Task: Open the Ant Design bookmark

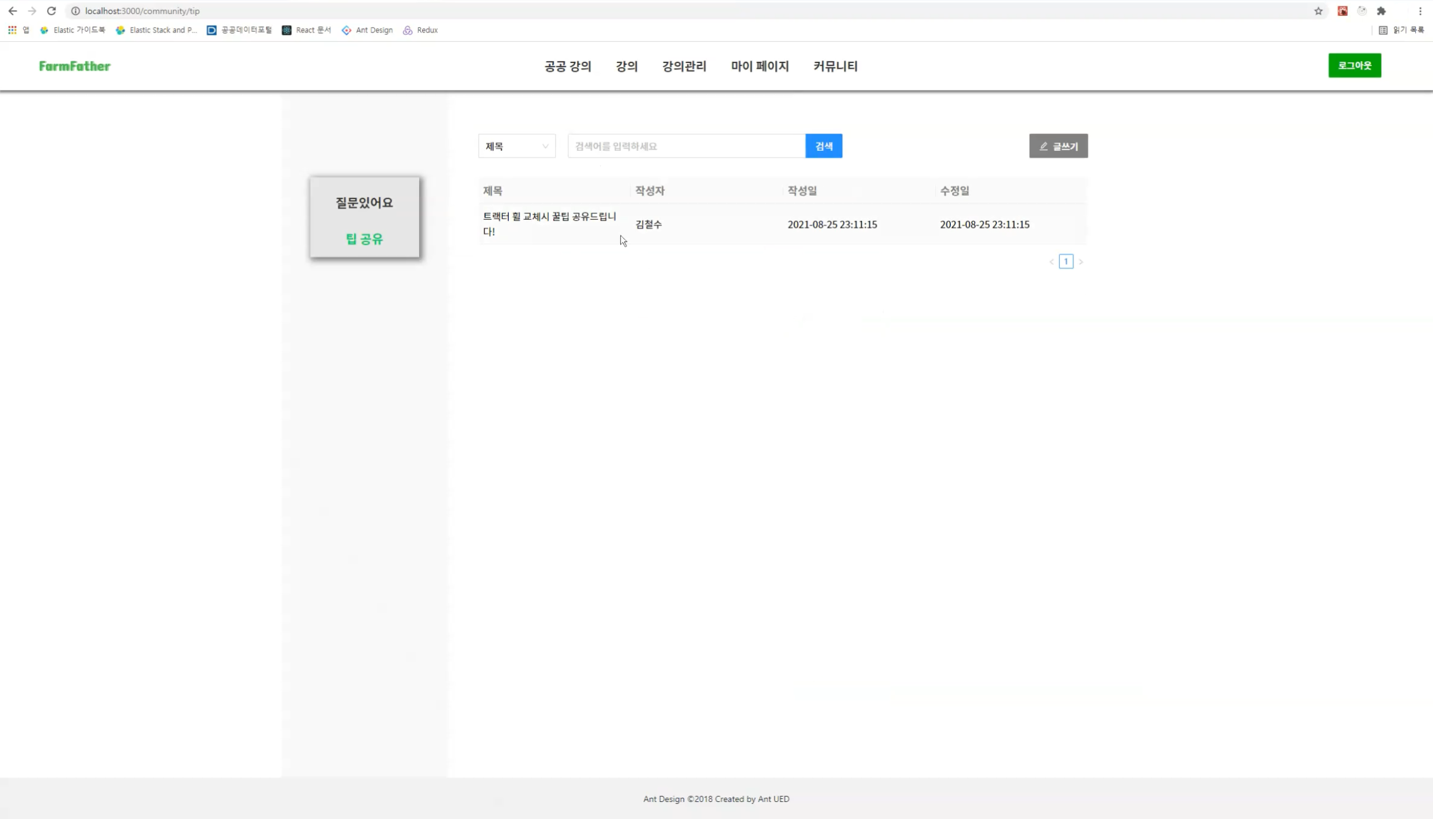Action: 367,30
